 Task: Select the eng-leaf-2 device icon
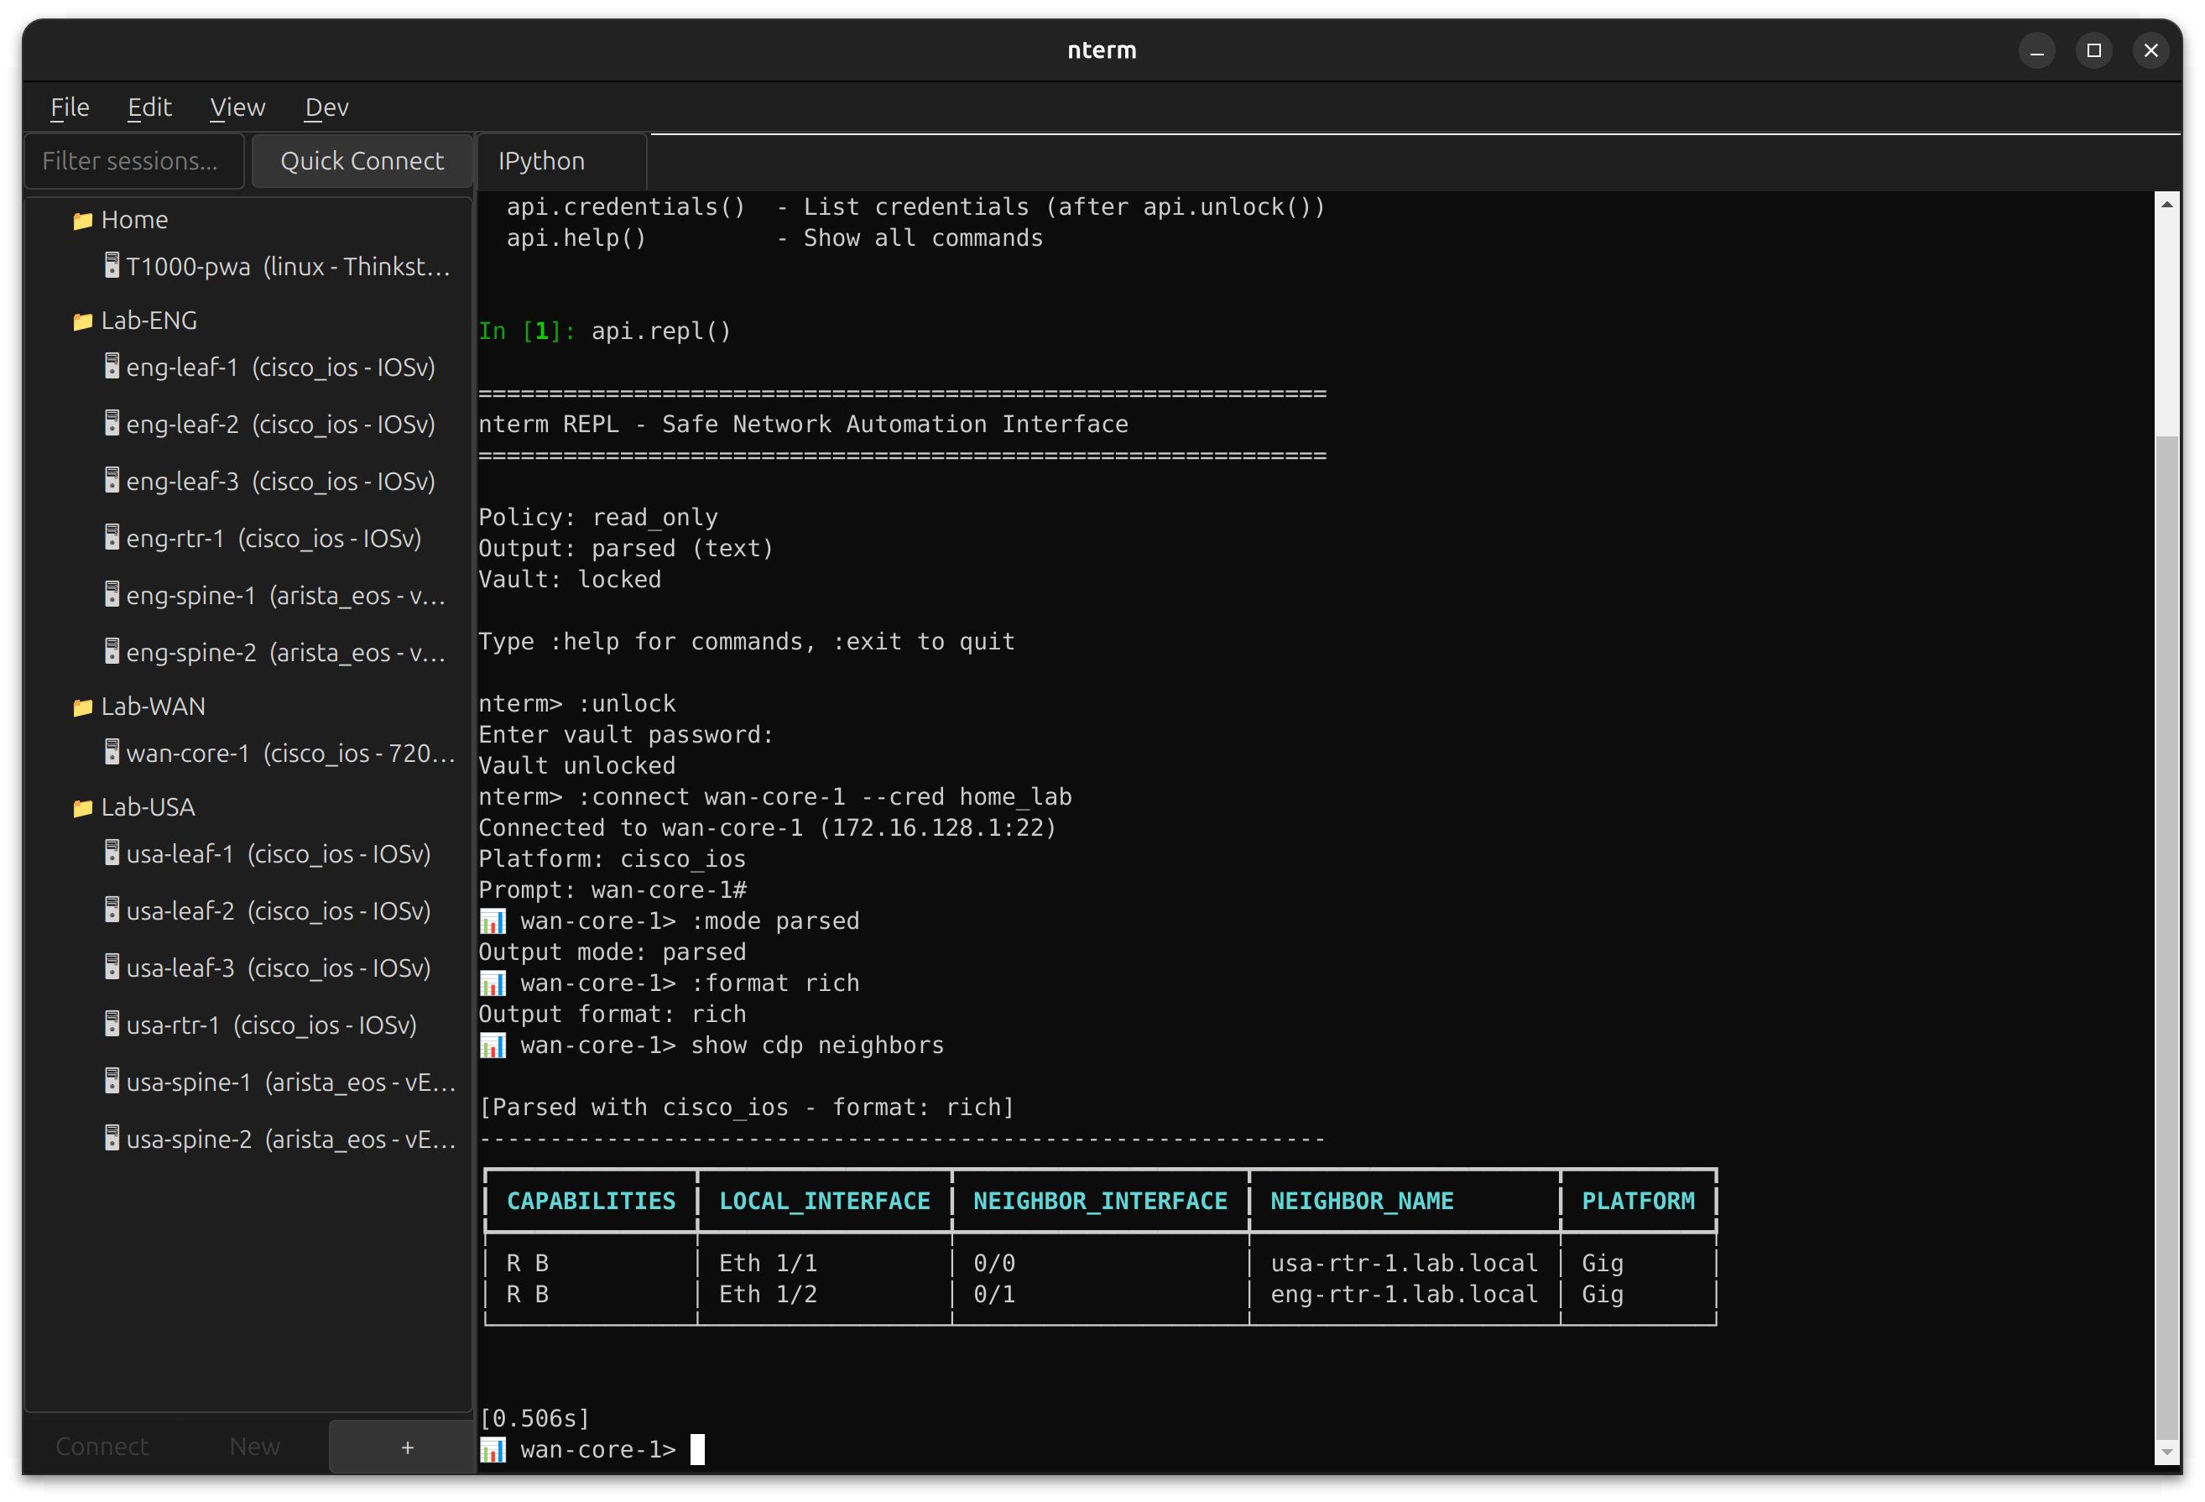112,423
